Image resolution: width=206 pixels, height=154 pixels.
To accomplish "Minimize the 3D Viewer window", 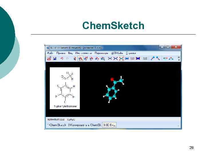I will tap(162, 47).
